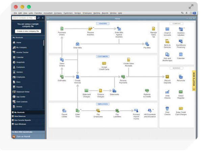Open Write Checks icon
Image resolution: width=206 pixels, height=155 pixels.
(167, 92)
